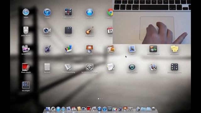This screenshot has height=113, width=201.
Task: Open Mission Control
Action: coord(153,49)
